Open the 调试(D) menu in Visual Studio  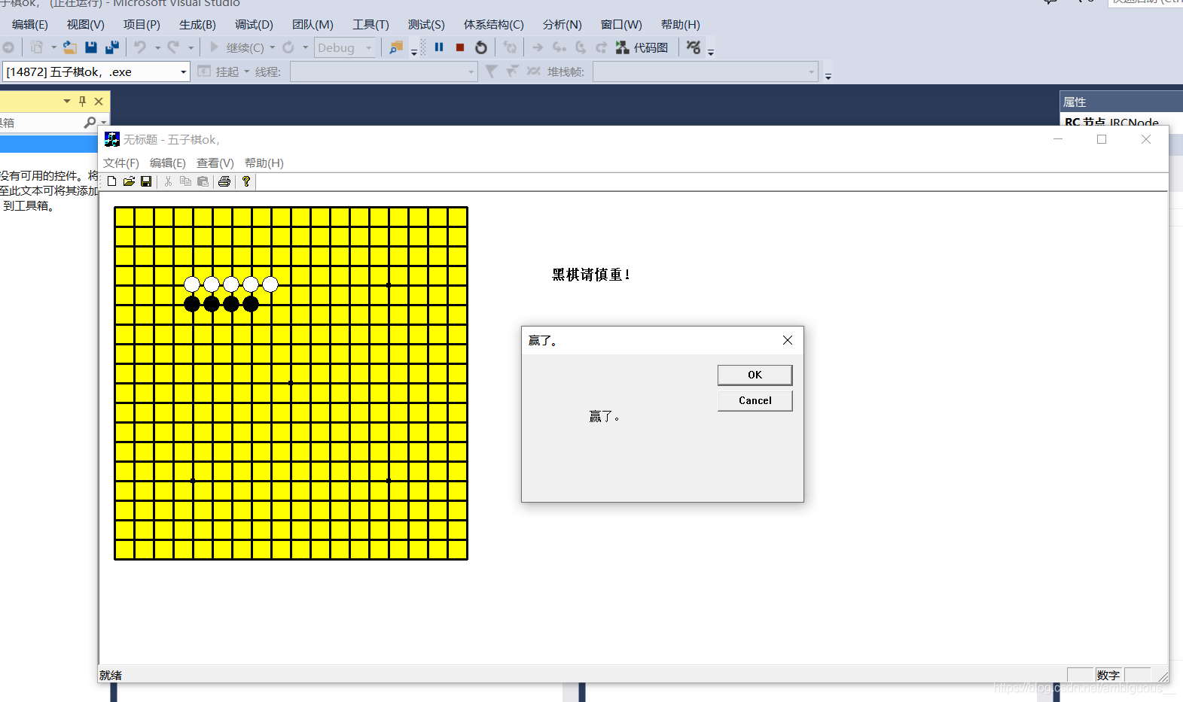(254, 25)
